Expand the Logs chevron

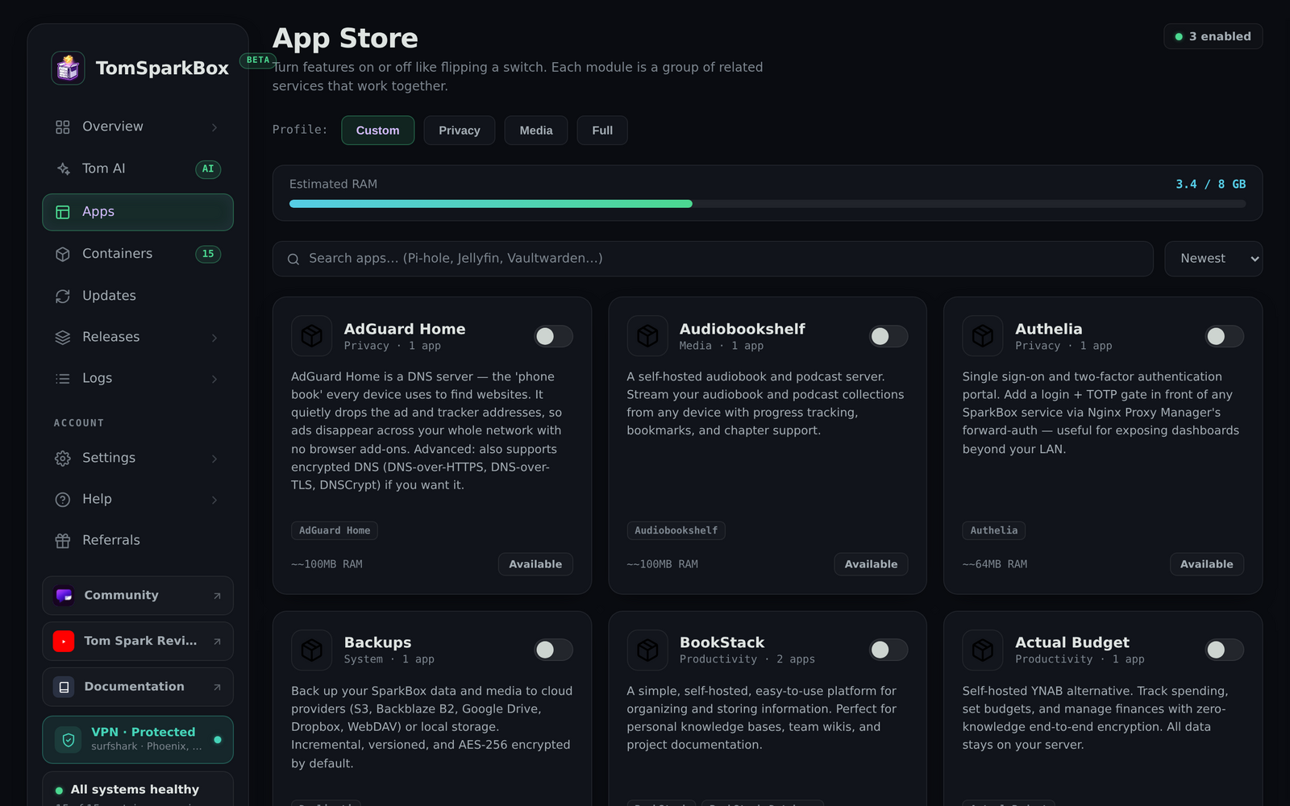(x=214, y=379)
